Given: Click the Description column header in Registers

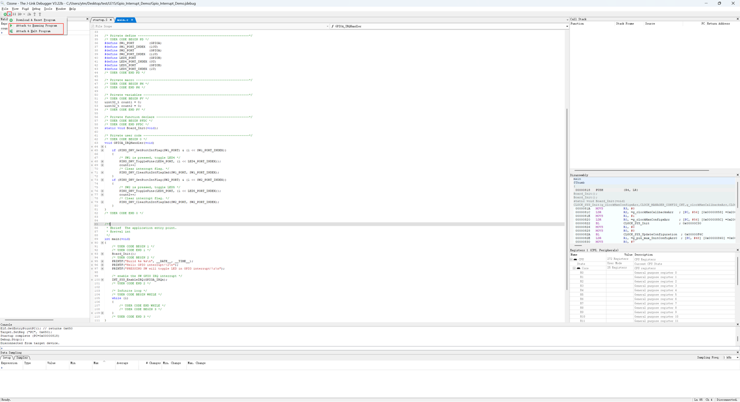Looking at the screenshot, I should click(x=685, y=255).
